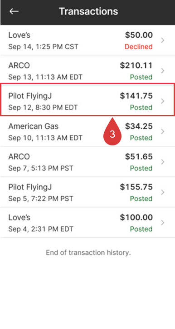Screen dimensions: 175x329
Task: Expand the Pilot FlyingJ $155.75 chevron
Action: [x=163, y=192]
